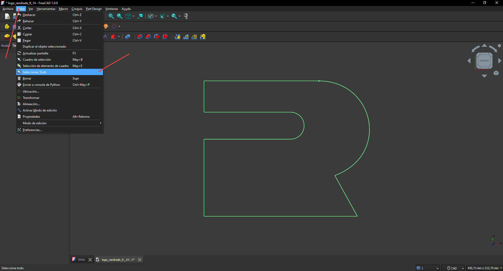Open the isometric view dropdown arrow
The height and width of the screenshot is (271, 503).
pyautogui.click(x=133, y=16)
